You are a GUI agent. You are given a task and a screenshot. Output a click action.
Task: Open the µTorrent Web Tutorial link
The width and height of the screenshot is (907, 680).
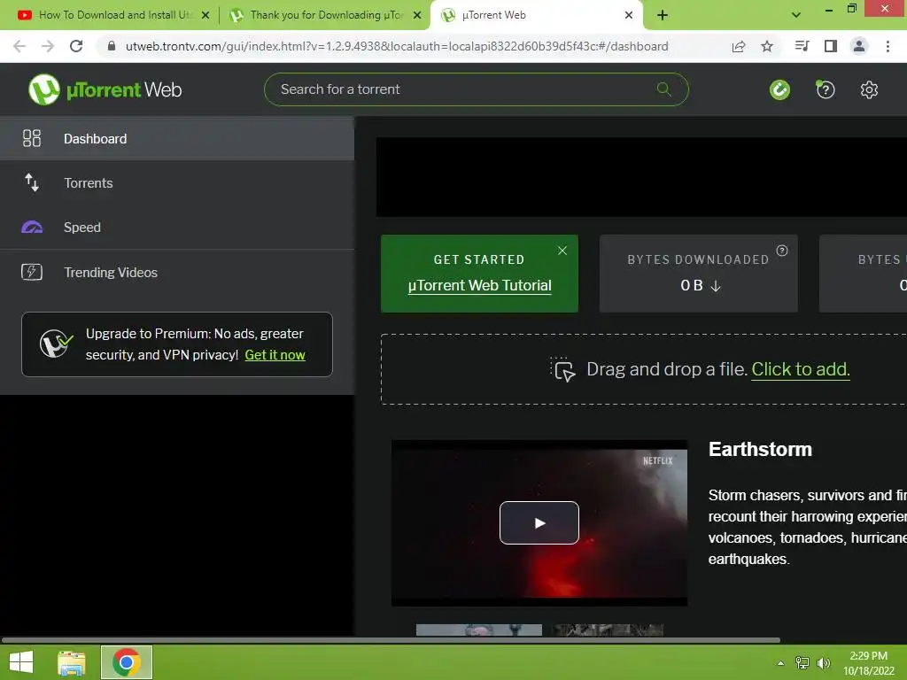(x=479, y=286)
